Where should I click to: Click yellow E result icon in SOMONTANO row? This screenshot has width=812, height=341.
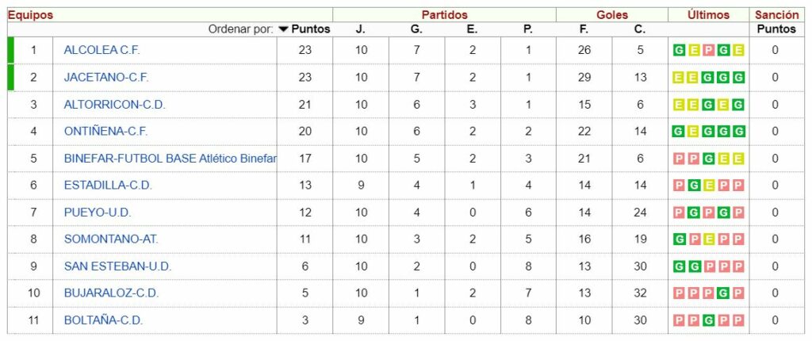(x=708, y=239)
